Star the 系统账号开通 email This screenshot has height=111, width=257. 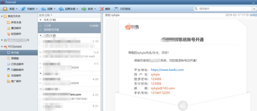tap(40, 30)
